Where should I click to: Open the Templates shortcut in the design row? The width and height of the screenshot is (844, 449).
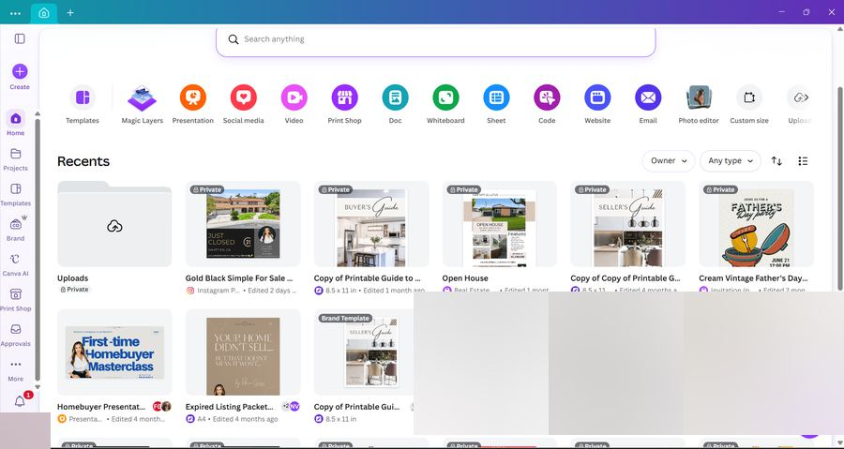click(83, 97)
